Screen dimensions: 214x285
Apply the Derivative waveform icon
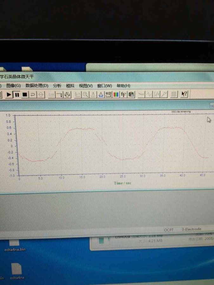(149, 94)
